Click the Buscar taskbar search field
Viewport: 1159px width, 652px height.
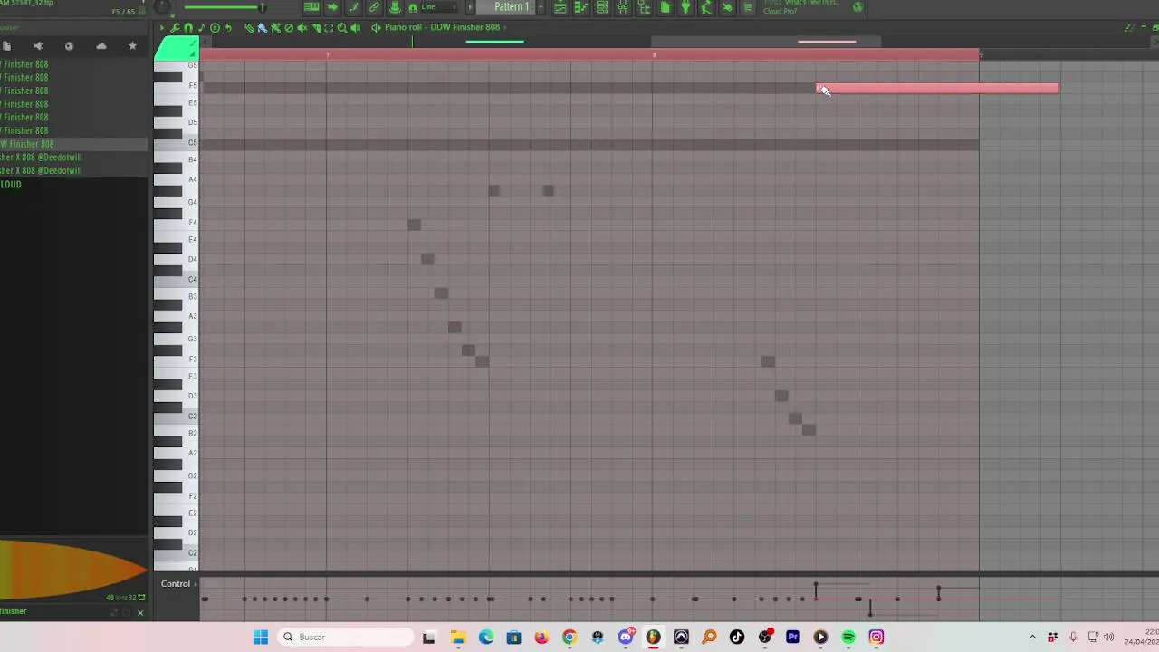point(344,638)
